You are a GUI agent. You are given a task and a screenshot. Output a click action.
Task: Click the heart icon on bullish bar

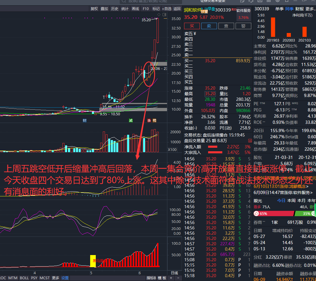256,213
